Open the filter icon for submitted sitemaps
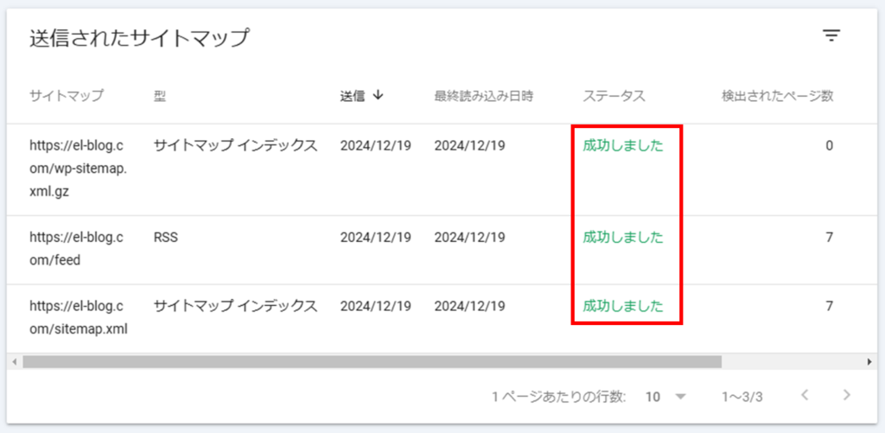 [831, 36]
